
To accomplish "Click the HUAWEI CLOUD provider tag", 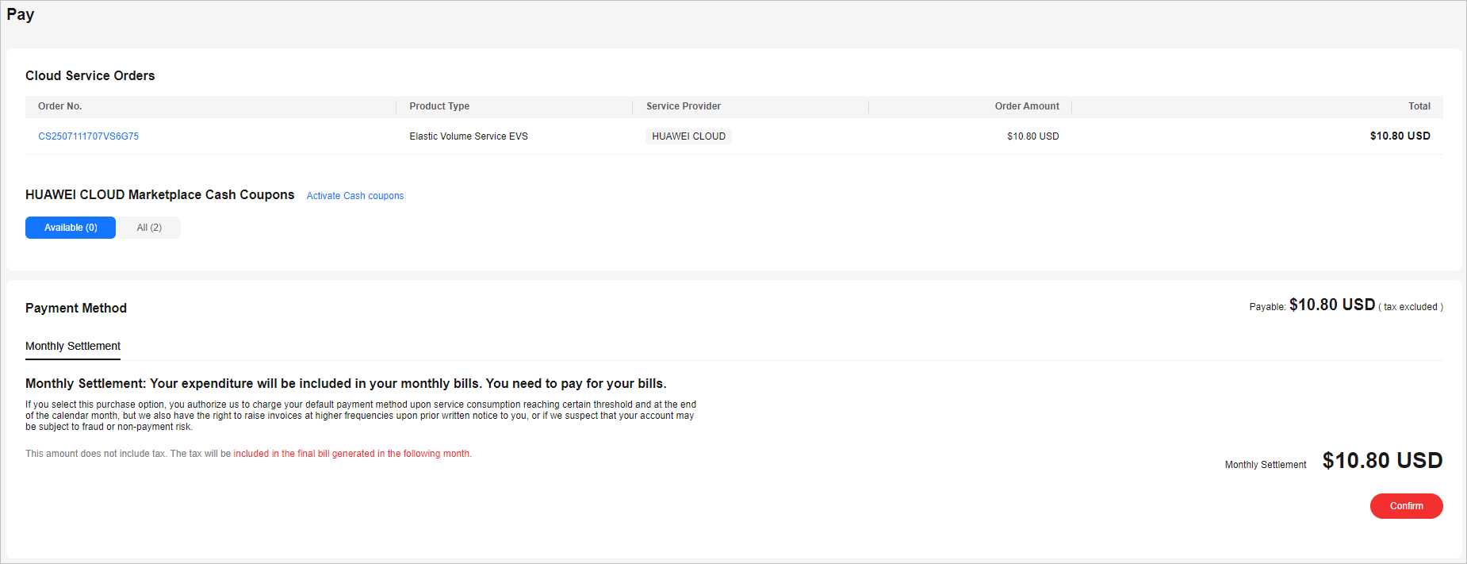I will [688, 136].
